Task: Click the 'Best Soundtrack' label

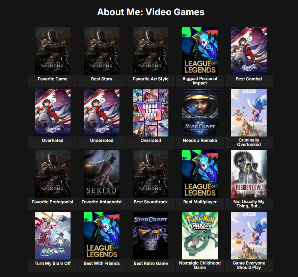Action: pos(151,202)
